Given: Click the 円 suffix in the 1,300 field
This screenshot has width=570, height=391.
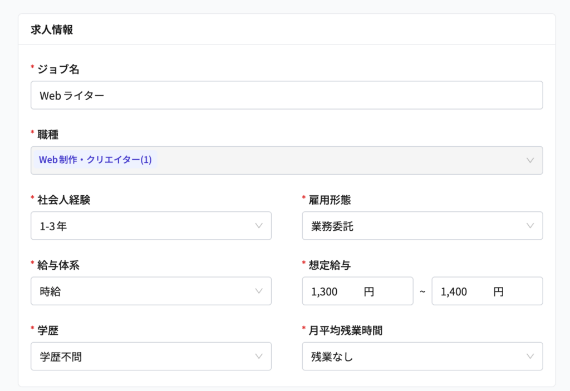Looking at the screenshot, I should click(x=369, y=291).
